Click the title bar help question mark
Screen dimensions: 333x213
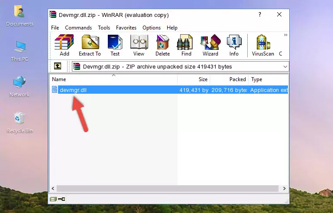point(260,14)
